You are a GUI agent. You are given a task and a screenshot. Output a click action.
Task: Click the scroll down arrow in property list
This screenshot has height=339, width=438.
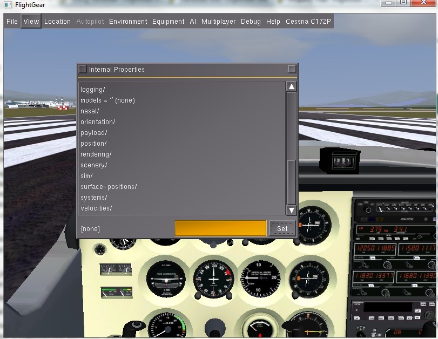click(291, 210)
